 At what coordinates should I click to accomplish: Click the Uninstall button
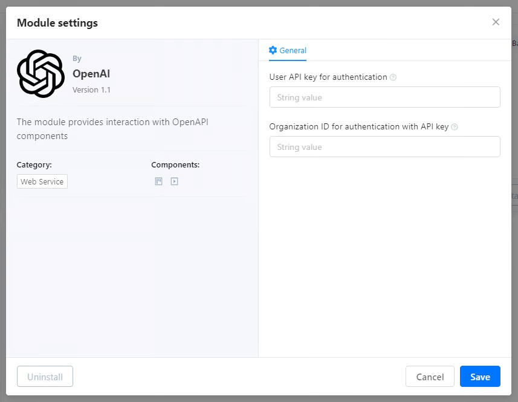pyautogui.click(x=45, y=376)
